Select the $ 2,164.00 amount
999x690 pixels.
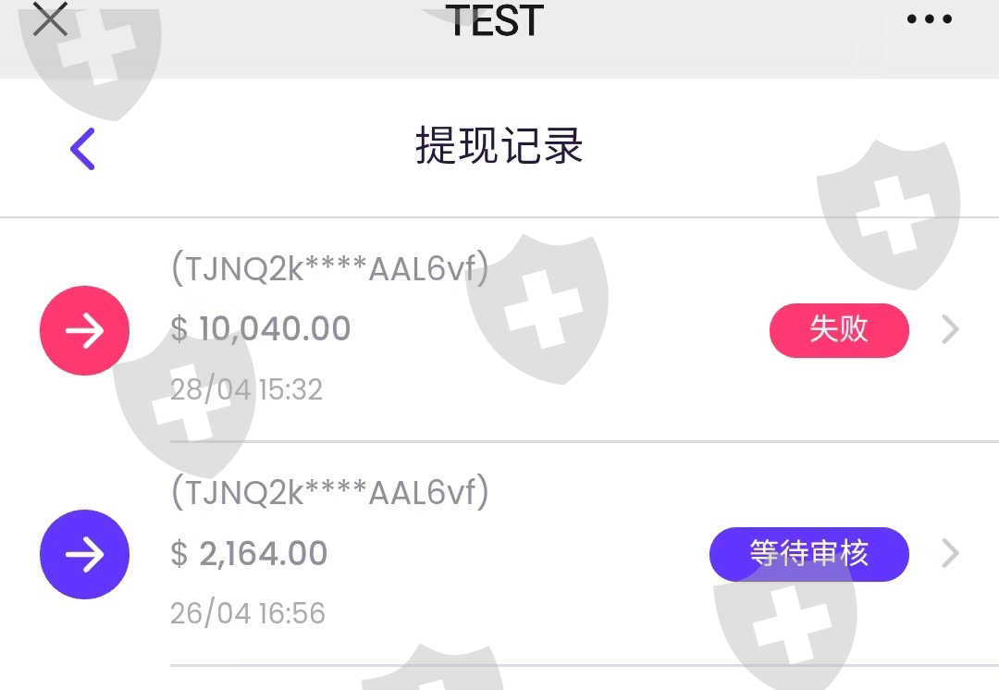click(x=250, y=553)
